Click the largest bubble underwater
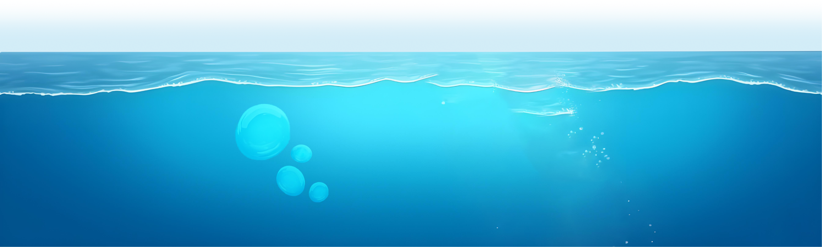Image resolution: width=822 pixels, height=247 pixels. click(263, 132)
